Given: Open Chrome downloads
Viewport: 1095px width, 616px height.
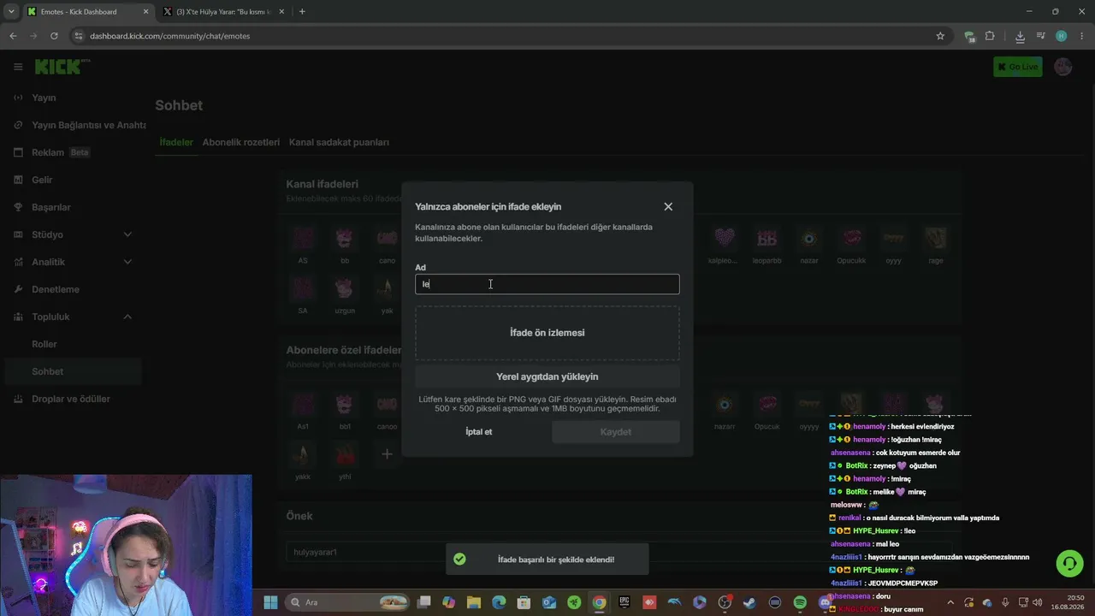Looking at the screenshot, I should pos(1020,36).
